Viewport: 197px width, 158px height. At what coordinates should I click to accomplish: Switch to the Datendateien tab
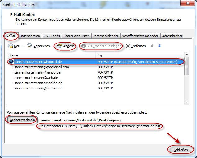click(x=30, y=36)
